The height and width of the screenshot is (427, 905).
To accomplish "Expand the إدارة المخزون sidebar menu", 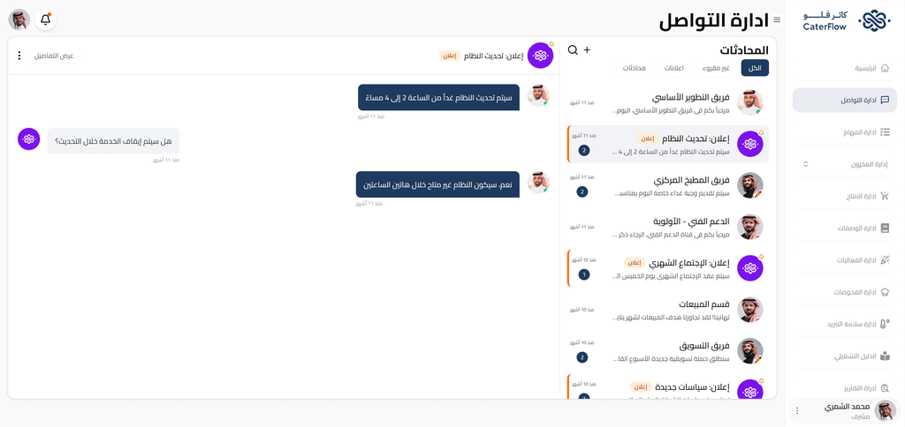I will pos(805,164).
